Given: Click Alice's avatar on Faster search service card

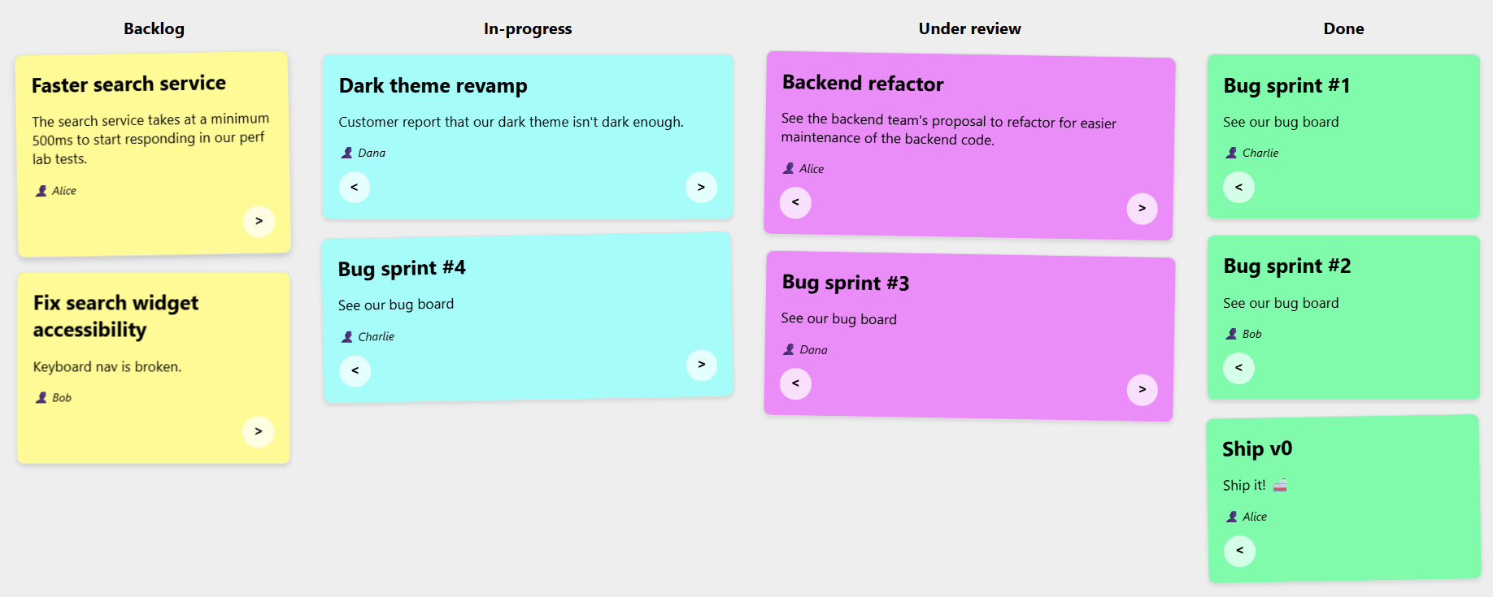Looking at the screenshot, I should [41, 190].
